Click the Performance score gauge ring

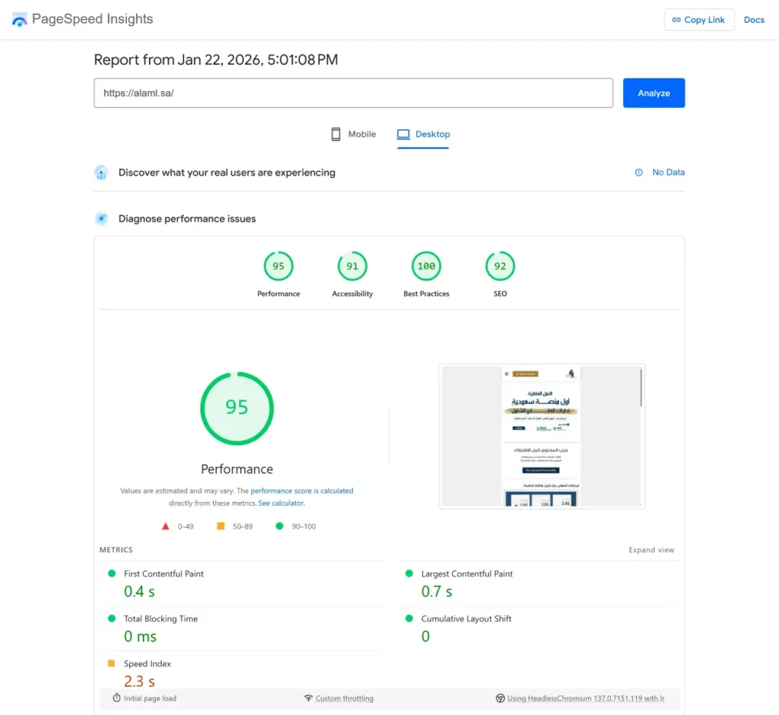pos(237,408)
